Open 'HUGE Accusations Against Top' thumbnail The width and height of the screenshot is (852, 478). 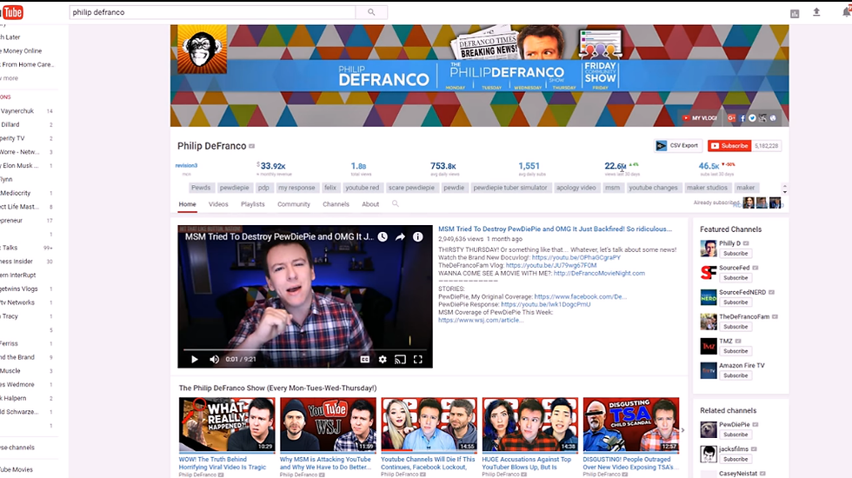pos(530,425)
